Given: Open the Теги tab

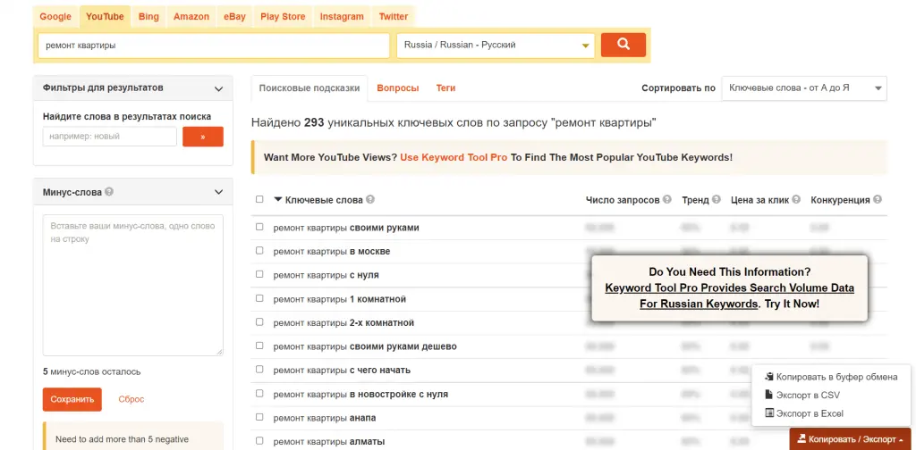Looking at the screenshot, I should tap(445, 88).
